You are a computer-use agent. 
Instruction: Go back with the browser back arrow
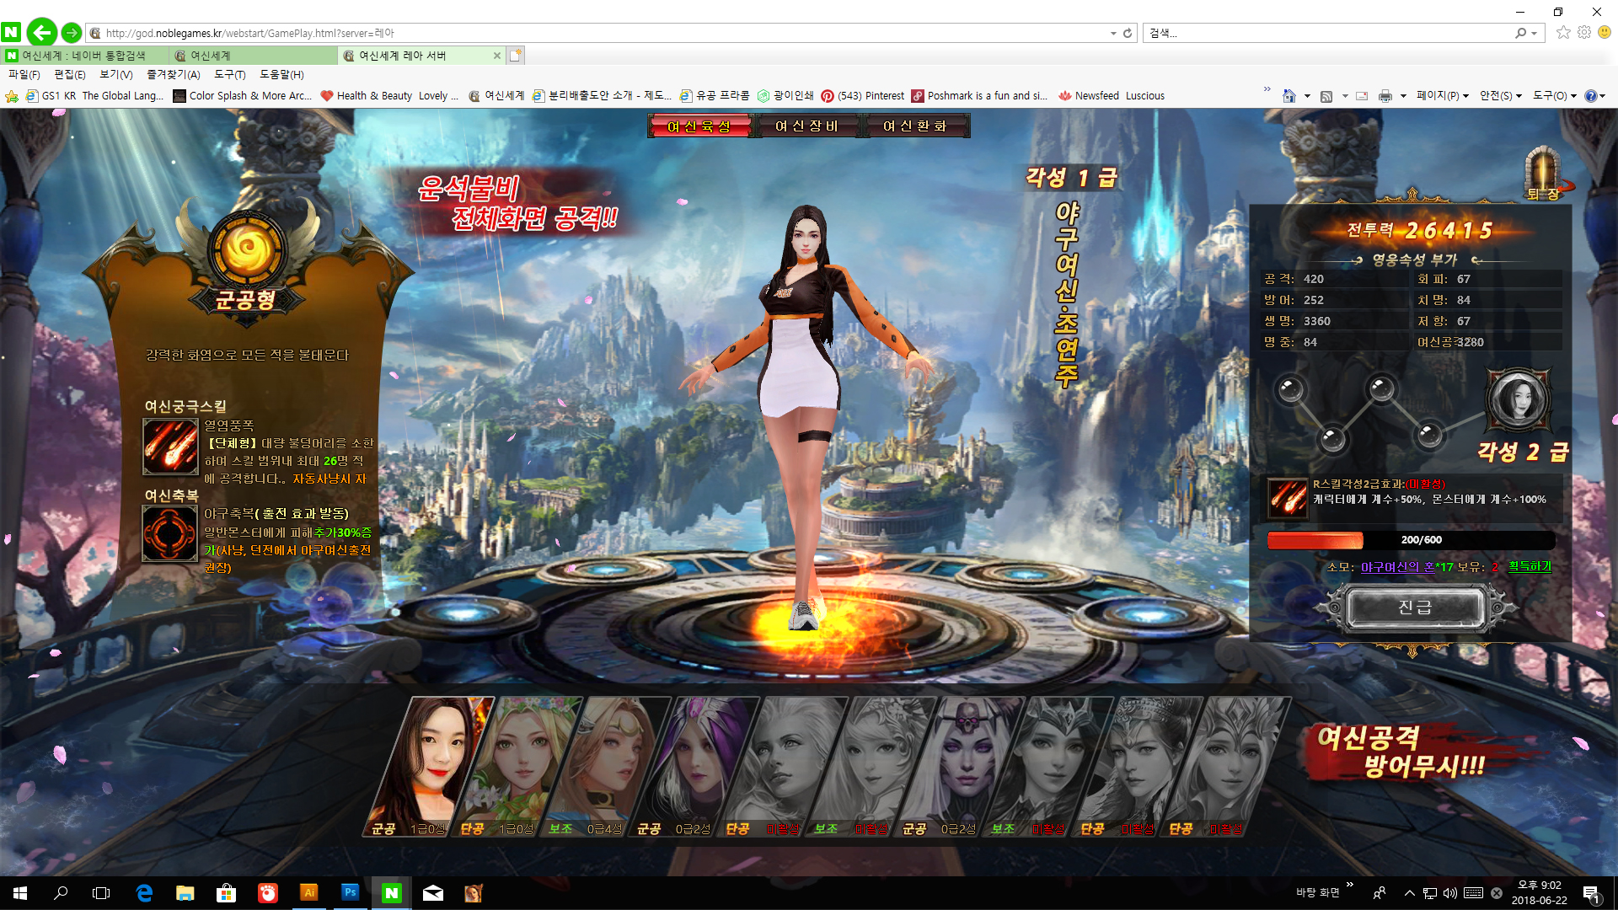(41, 33)
